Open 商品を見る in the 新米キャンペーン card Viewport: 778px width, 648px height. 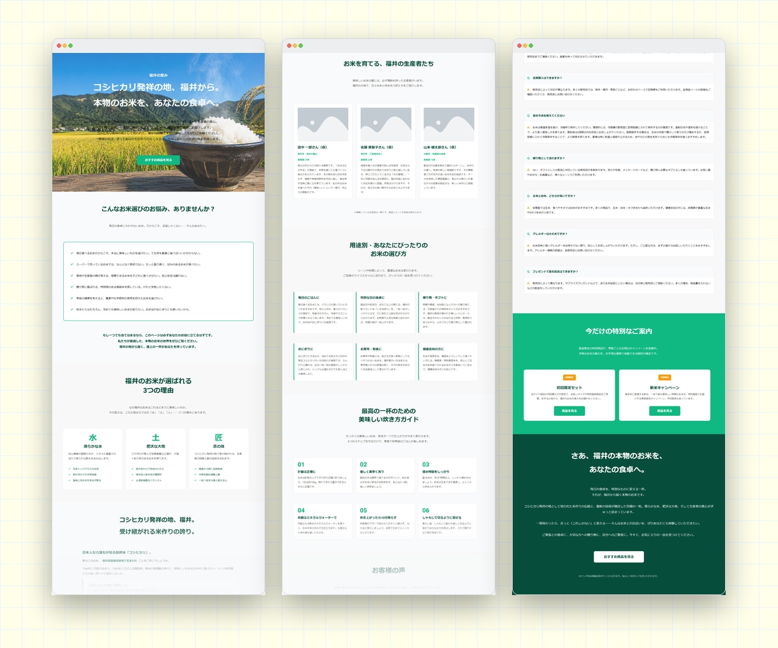click(x=664, y=411)
